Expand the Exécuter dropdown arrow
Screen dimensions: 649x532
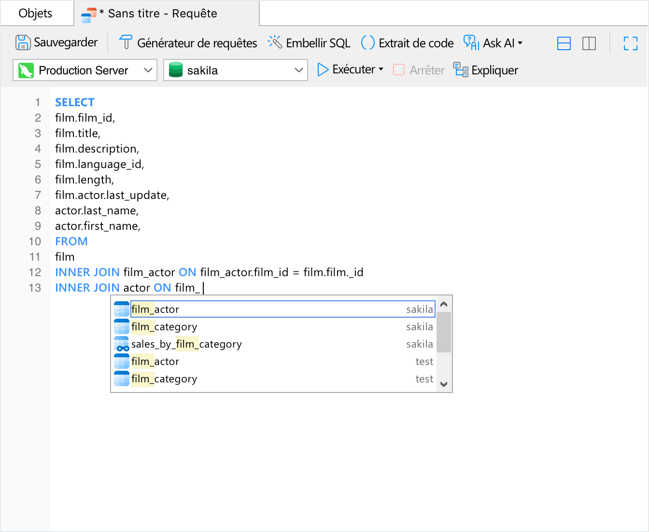click(x=381, y=70)
